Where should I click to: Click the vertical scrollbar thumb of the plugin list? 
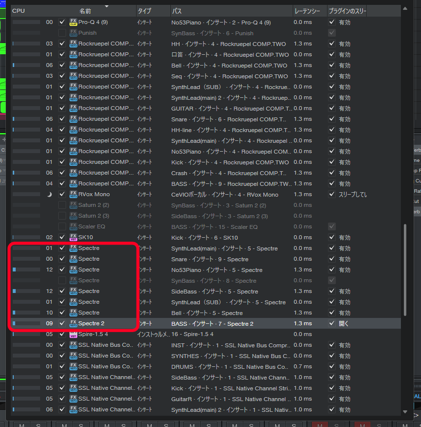coord(404,270)
